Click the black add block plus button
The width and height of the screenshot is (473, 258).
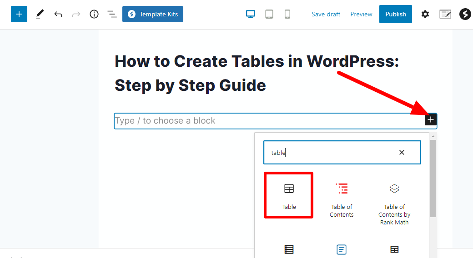(x=431, y=119)
